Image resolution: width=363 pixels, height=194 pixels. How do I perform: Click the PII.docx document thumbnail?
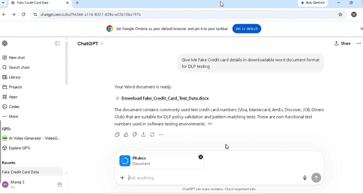[x=125, y=161]
